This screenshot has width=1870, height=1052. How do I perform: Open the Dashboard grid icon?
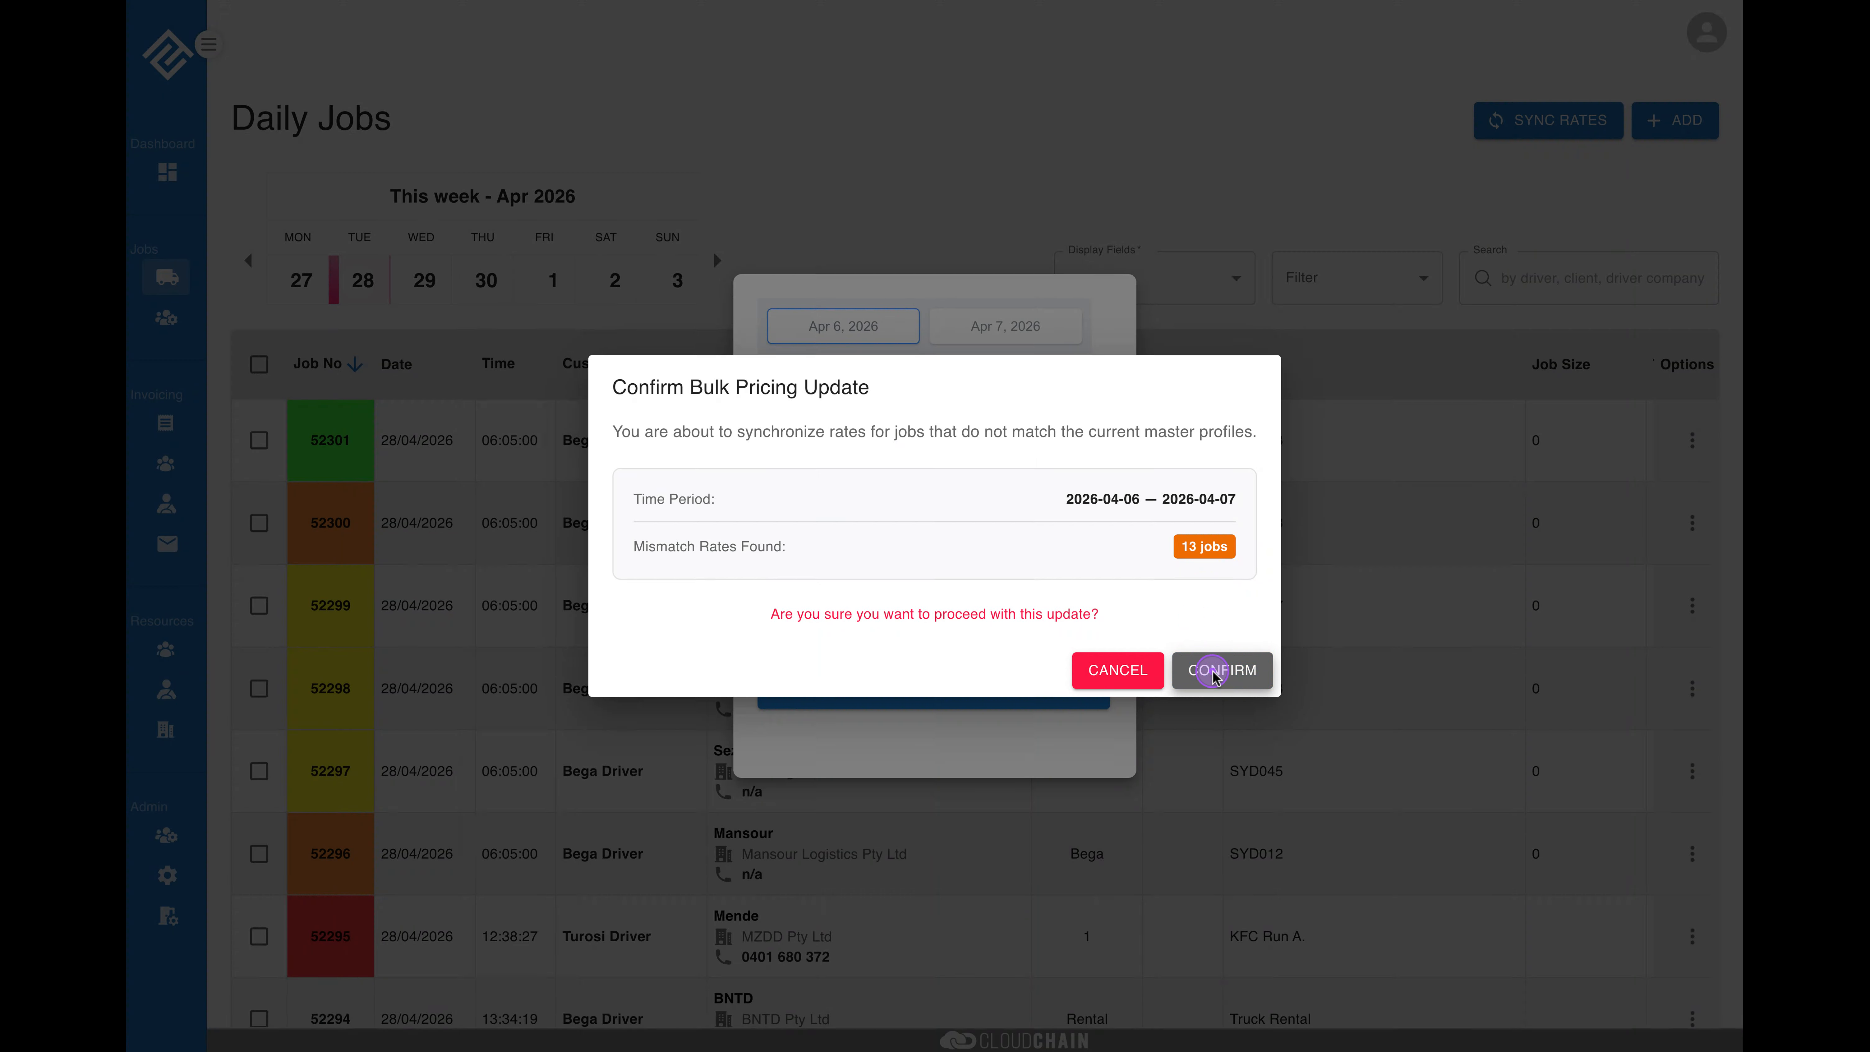167,172
